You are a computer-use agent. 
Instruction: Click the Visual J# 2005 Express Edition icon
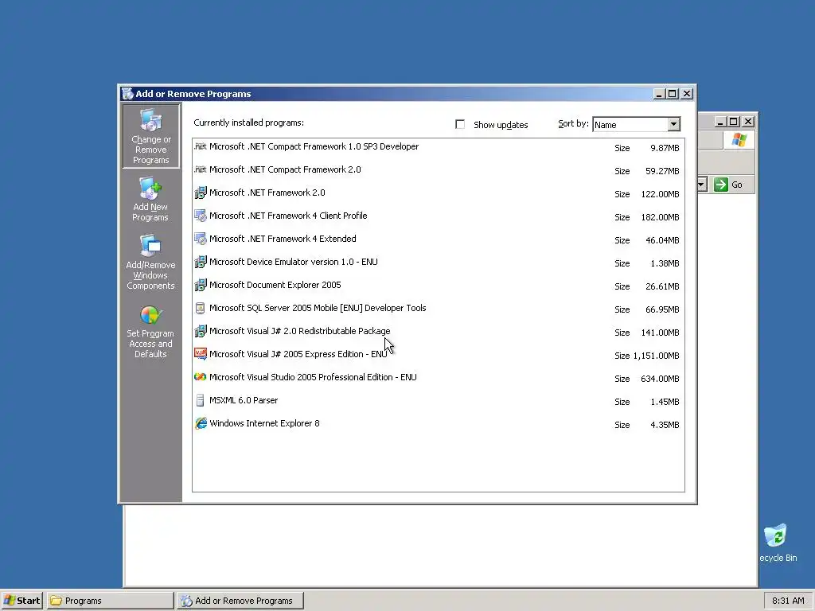pos(200,354)
